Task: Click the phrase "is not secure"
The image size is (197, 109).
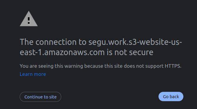Action: [130, 52]
